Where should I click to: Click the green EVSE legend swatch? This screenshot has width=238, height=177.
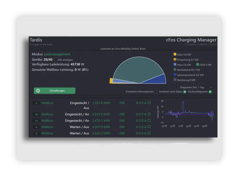click(197, 64)
